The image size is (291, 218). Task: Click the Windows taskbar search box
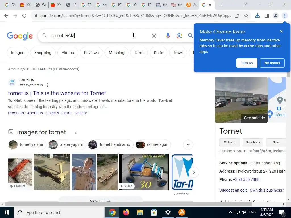coord(59,212)
